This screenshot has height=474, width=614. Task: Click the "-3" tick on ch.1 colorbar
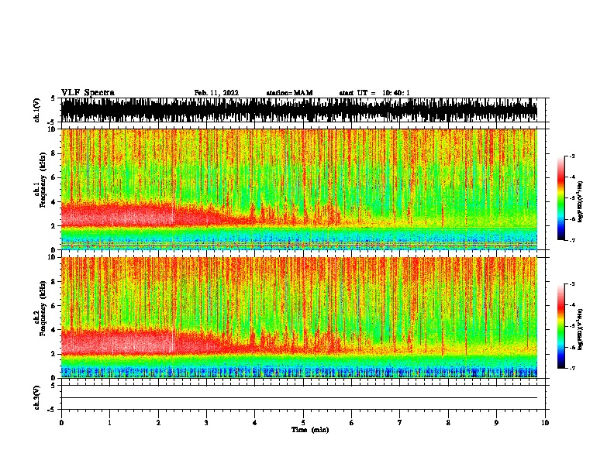tap(572, 156)
